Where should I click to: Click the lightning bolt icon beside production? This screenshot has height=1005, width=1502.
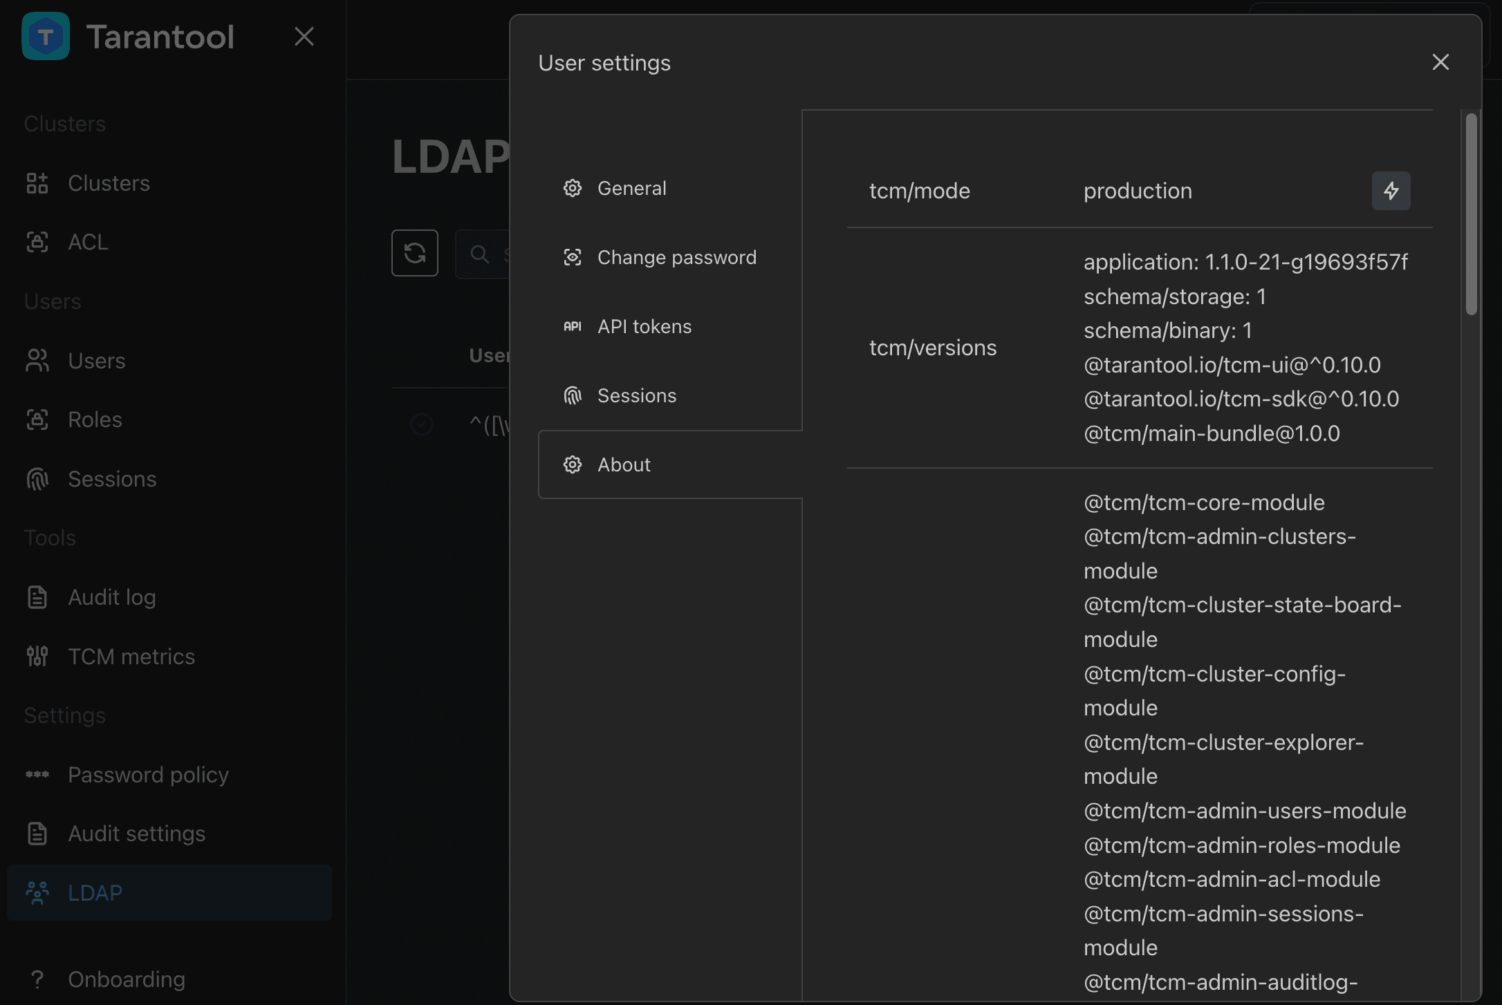point(1391,191)
